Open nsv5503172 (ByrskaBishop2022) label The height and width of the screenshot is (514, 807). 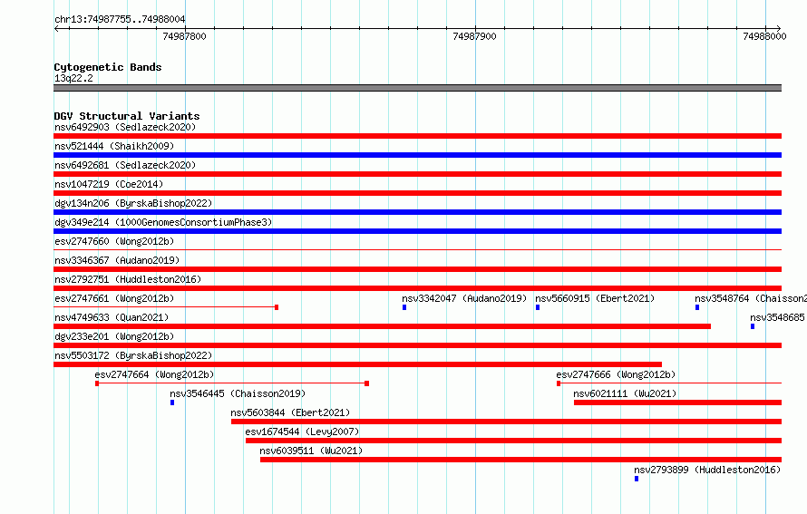(133, 355)
